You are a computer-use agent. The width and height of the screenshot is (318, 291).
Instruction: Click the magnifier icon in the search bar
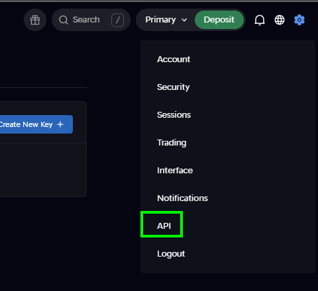[64, 20]
